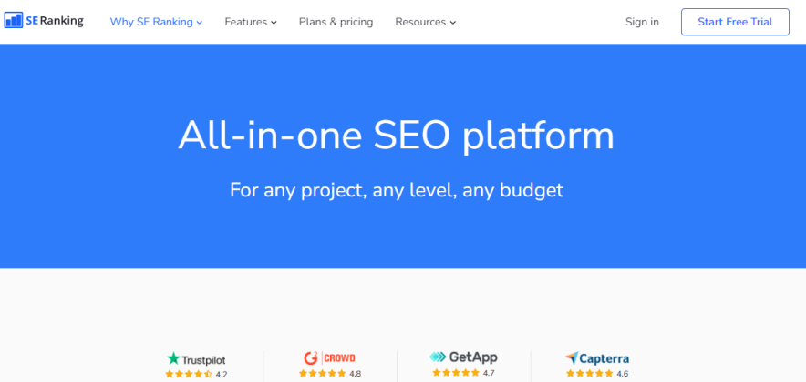Screen dimensions: 806x382
Task: Go to Plans & pricing page
Action: (336, 22)
